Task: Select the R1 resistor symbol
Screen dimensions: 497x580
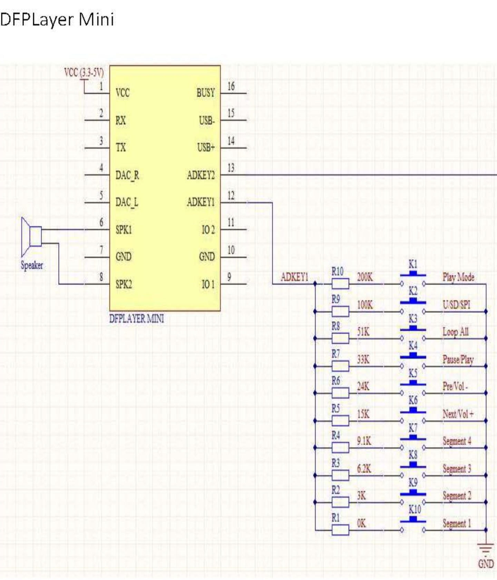Action: pos(340,530)
